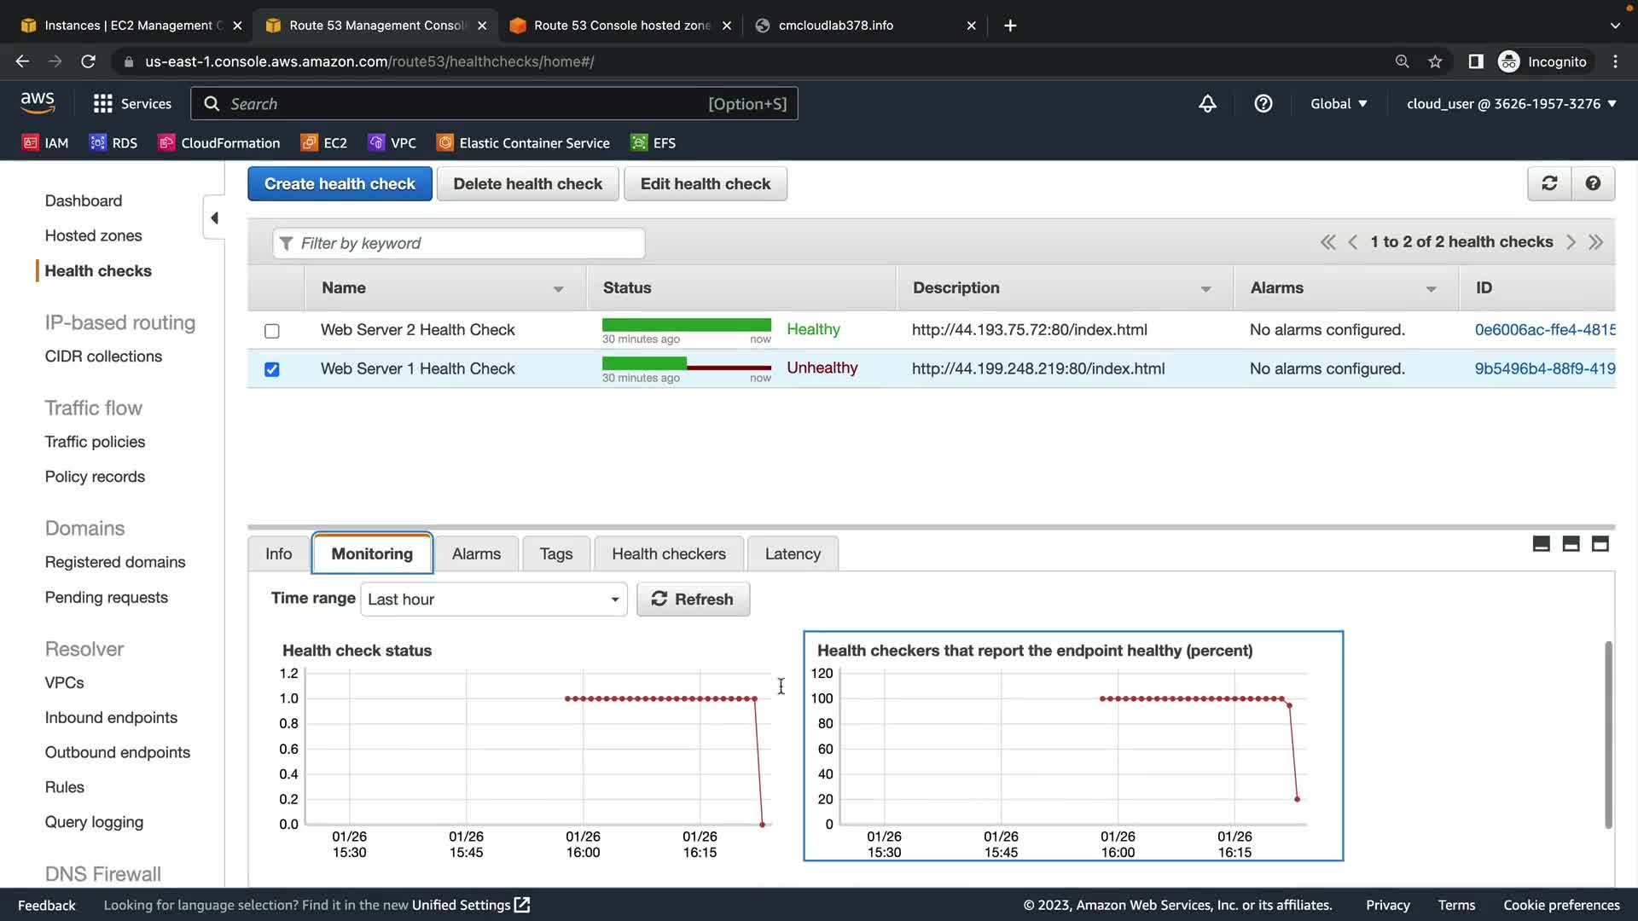Go to the next page of health checks

[x=1571, y=242]
